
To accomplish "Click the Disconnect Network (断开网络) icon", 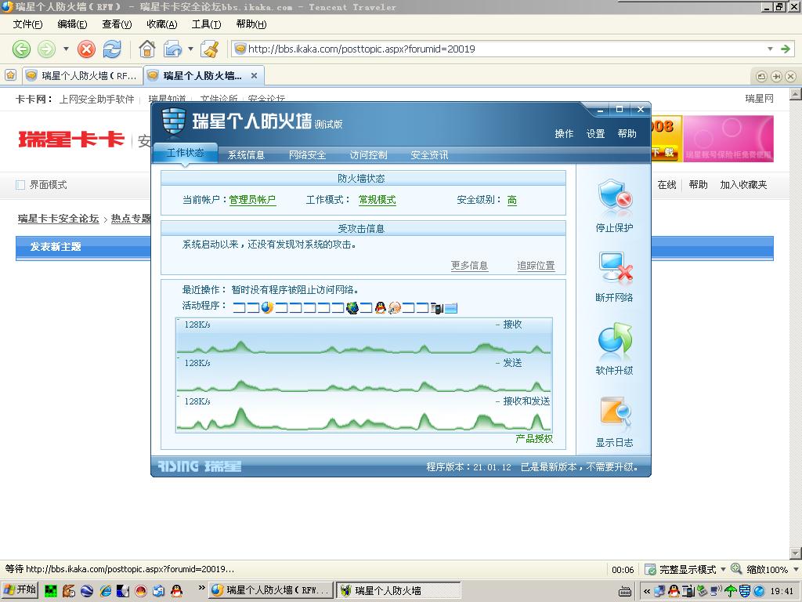I will (616, 268).
